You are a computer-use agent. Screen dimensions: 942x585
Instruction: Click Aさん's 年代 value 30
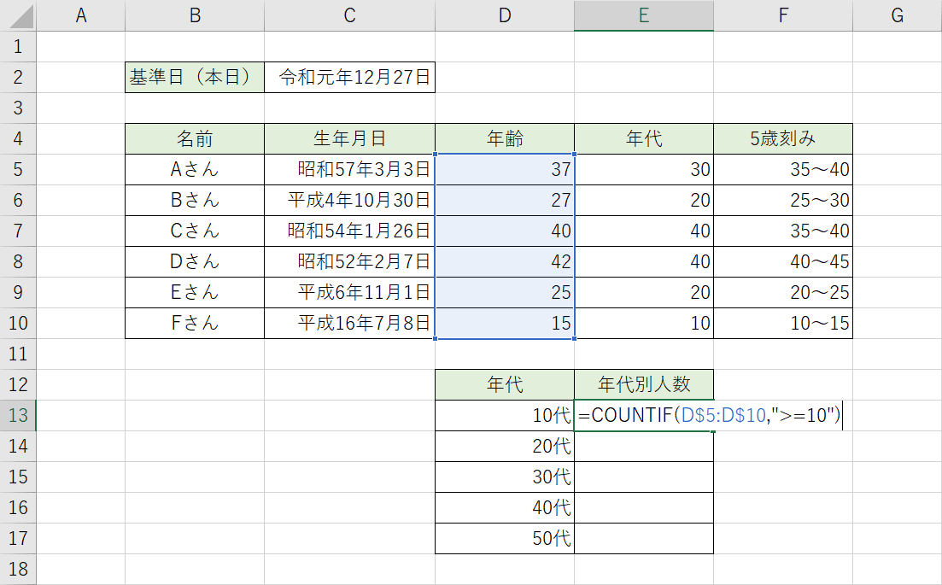[x=644, y=169]
